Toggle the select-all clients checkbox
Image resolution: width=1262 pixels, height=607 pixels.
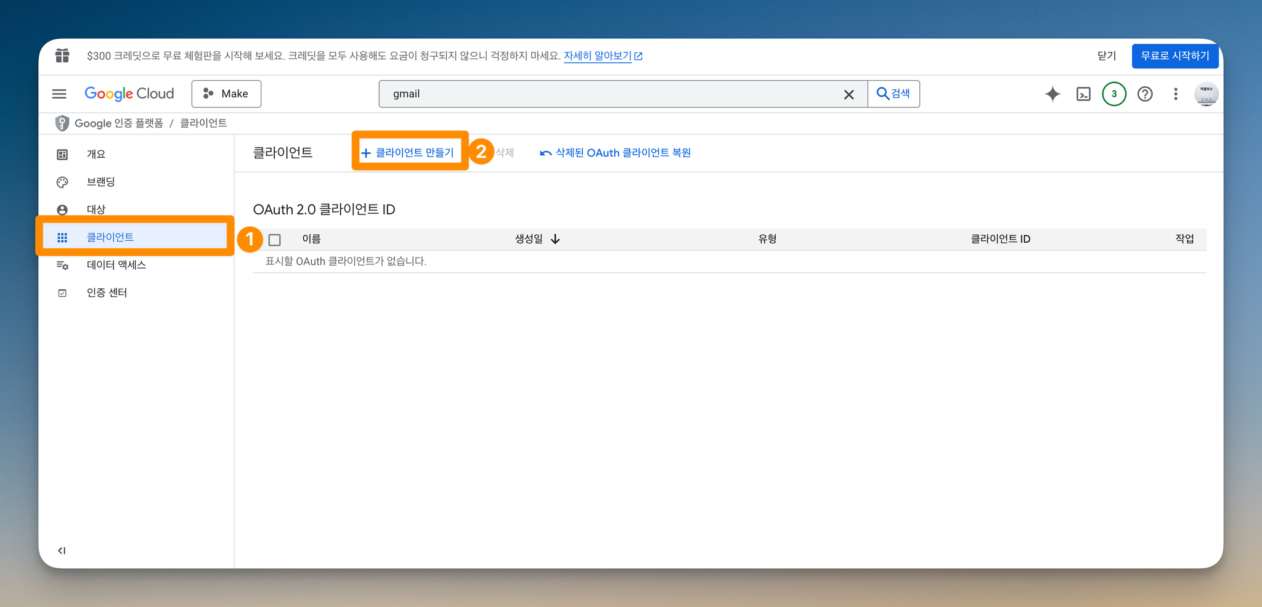coord(275,240)
